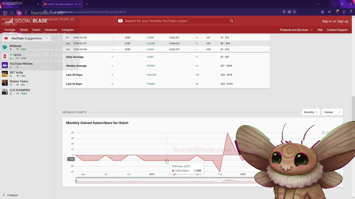Open the Gained metric dropdown
Viewport: 355px width, 199px height.
pyautogui.click(x=332, y=112)
